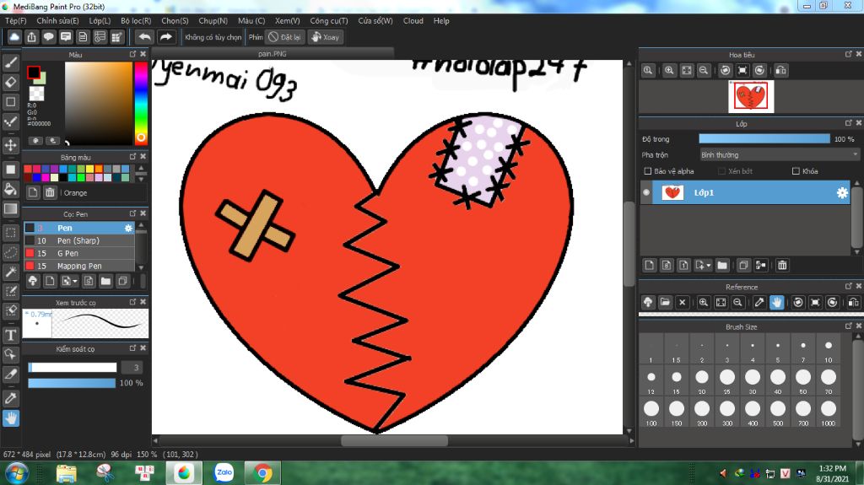
Task: Enable the Khóa lock checkbox
Action: click(796, 171)
